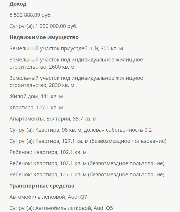Click the spouse apartment 98 кв. м shared ownership line
The image size is (180, 212).
pyautogui.click(x=81, y=130)
